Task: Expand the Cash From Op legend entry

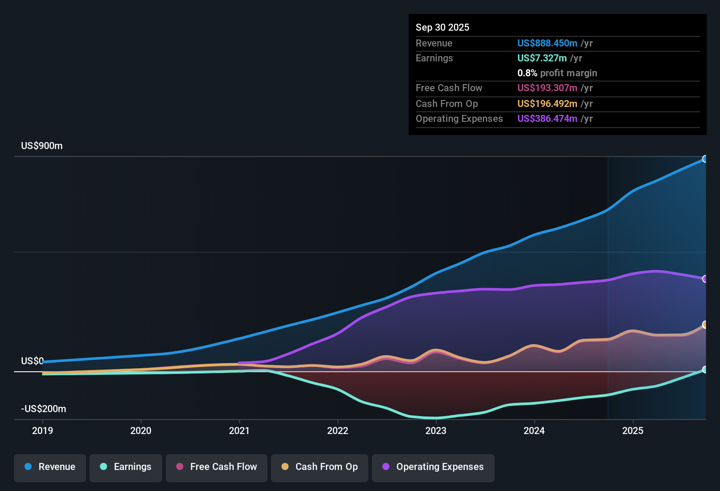Action: [319, 467]
